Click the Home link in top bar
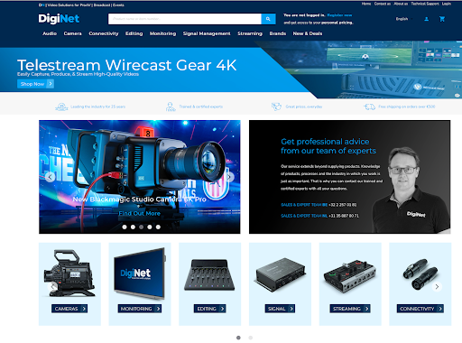 [x=366, y=4]
